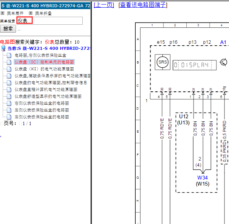229x224 pixels.
Task: Go back with the 上一页 link
Action: 104,5
